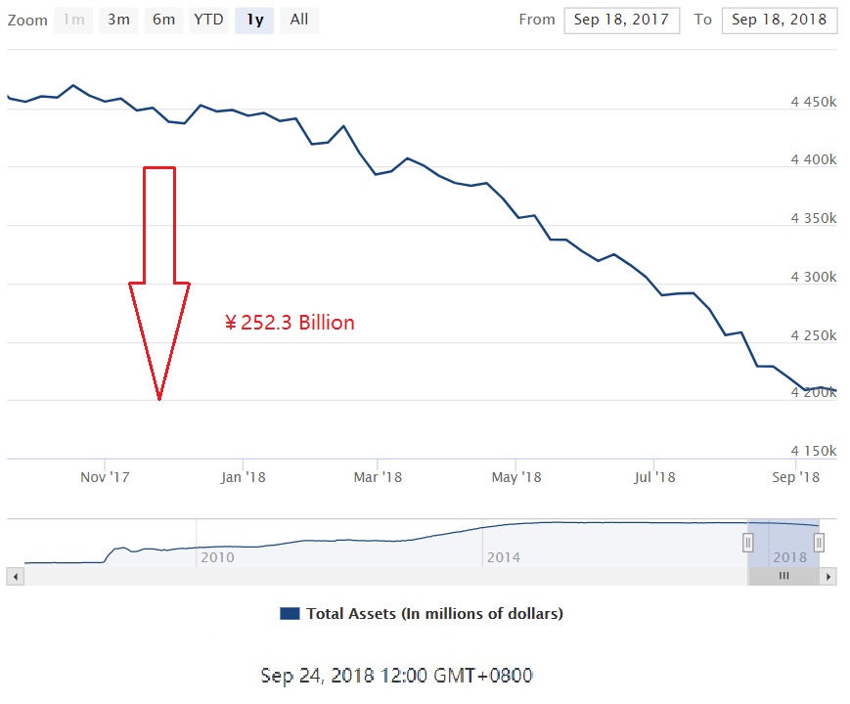Click the ¥252.3 Billion annotation text

(290, 323)
